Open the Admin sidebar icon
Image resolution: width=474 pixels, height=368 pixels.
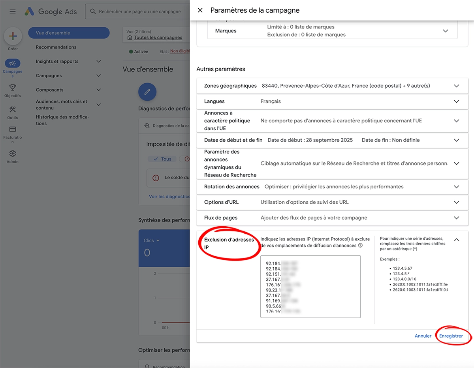point(12,154)
